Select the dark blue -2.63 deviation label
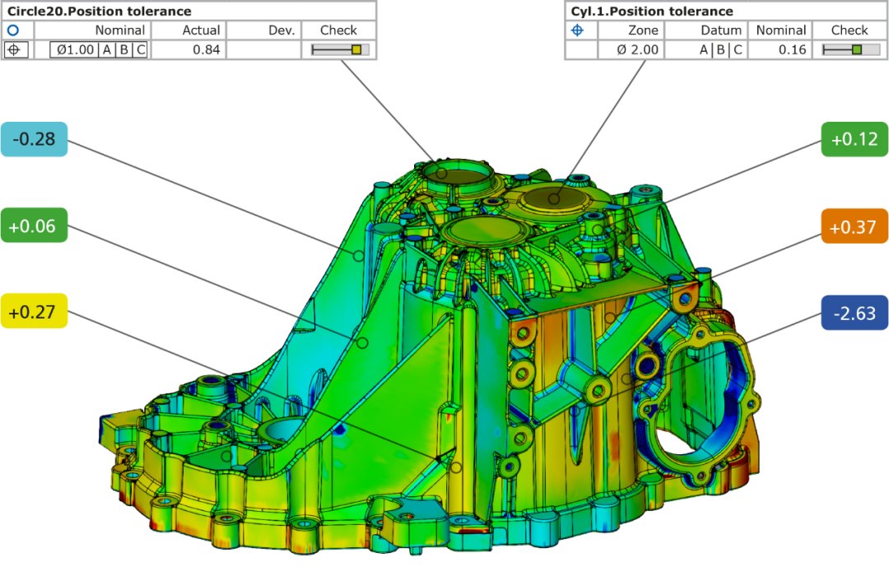Image resolution: width=889 pixels, height=567 pixels. [854, 313]
